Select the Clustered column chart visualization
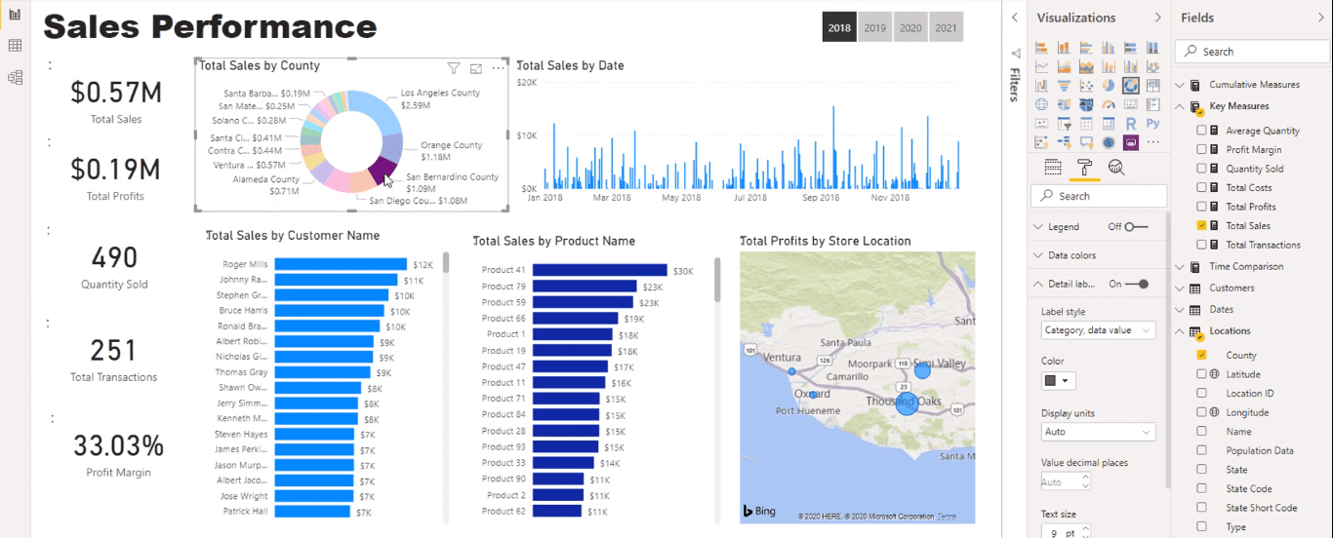Image resolution: width=1333 pixels, height=538 pixels. click(1109, 47)
